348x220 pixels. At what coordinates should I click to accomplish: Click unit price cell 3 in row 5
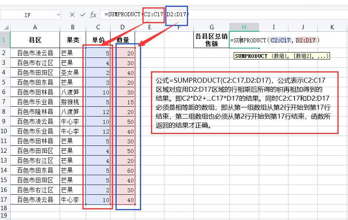click(98, 82)
